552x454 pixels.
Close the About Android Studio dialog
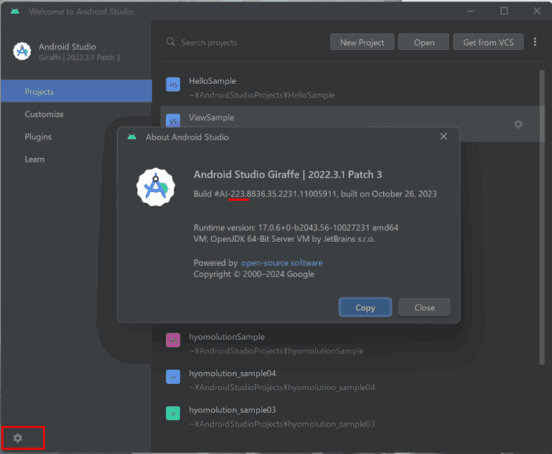(x=443, y=136)
